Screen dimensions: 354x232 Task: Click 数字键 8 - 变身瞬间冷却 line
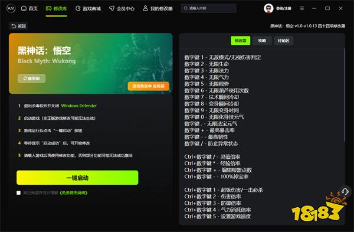[212, 104]
